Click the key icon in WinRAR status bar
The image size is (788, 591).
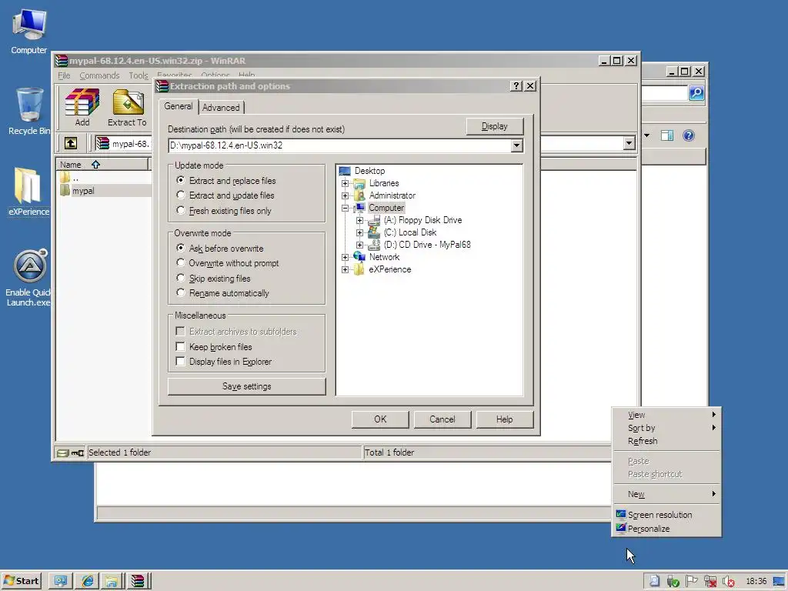tap(78, 452)
